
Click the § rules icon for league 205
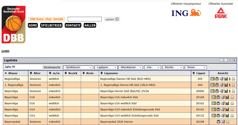pos(229,79)
